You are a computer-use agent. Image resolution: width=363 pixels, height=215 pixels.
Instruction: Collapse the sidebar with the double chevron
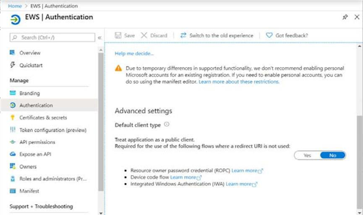point(100,38)
